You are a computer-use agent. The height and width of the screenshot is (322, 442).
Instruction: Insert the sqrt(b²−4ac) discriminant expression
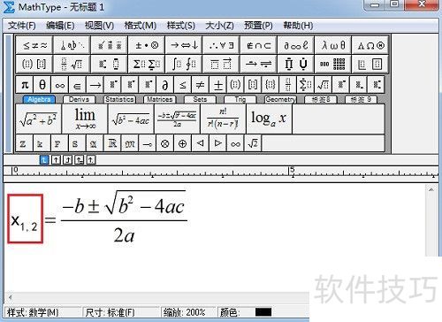(x=131, y=119)
